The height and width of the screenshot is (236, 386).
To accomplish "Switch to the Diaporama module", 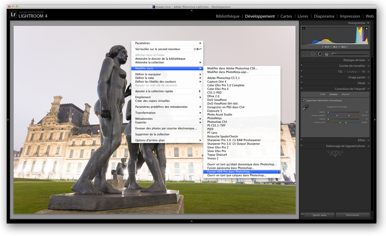I will pos(324,16).
